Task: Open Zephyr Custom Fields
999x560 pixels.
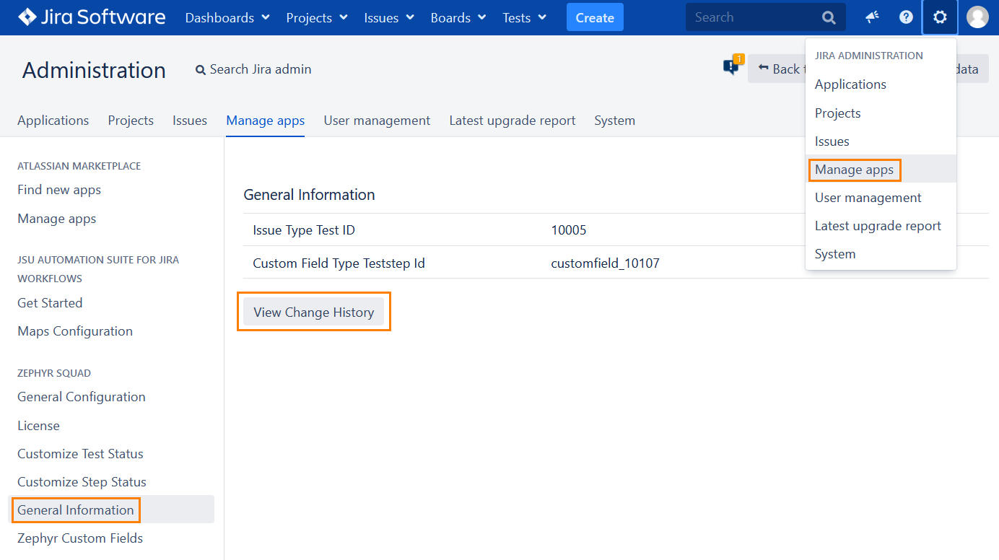Action: (x=80, y=538)
